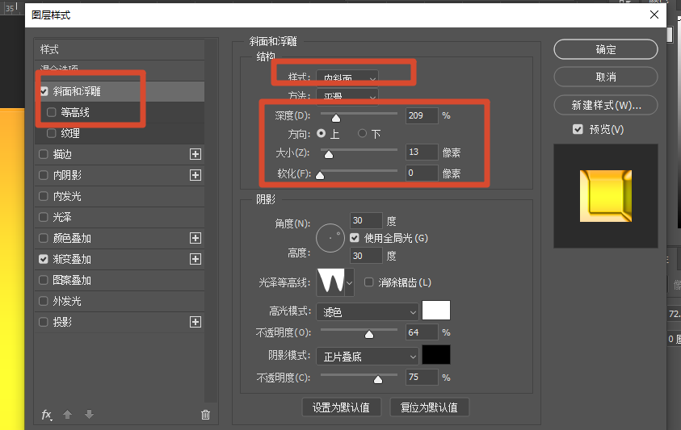Add another 颜色叠加 effect with plus icon
Image resolution: width=681 pixels, height=430 pixels.
[x=195, y=238]
